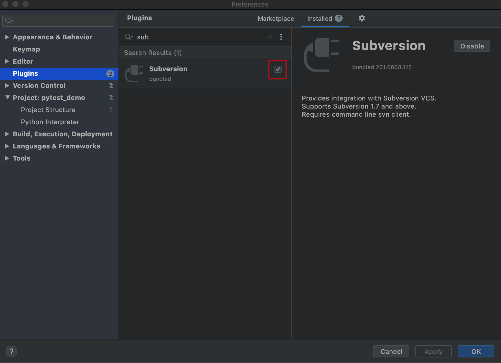
Task: Click 'Search Results (1)' header
Action: click(153, 53)
